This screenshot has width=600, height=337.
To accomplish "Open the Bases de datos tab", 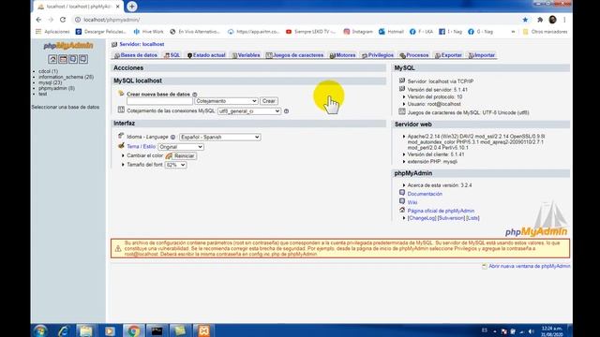I will click(136, 55).
